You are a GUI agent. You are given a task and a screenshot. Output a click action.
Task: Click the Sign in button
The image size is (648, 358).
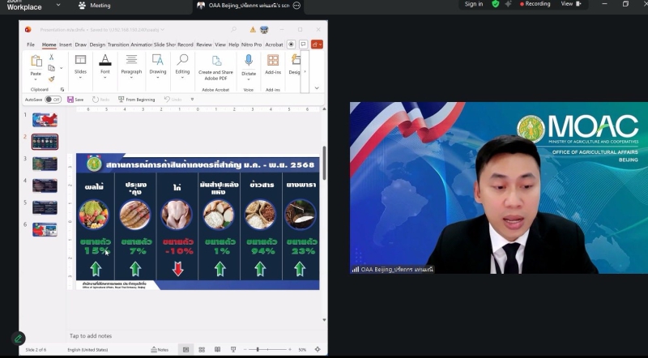474,4
